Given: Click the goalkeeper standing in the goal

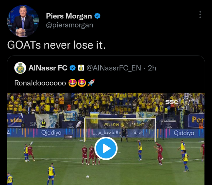Looking at the screenshot, I should click(x=124, y=134).
